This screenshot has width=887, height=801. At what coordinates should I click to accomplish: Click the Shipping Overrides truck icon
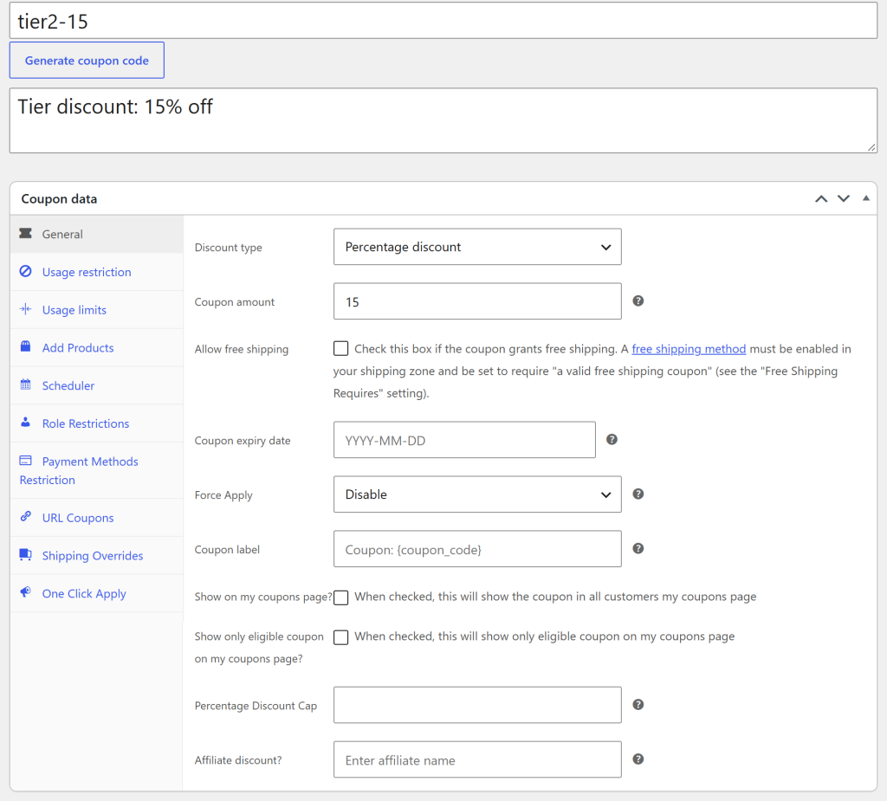click(25, 554)
